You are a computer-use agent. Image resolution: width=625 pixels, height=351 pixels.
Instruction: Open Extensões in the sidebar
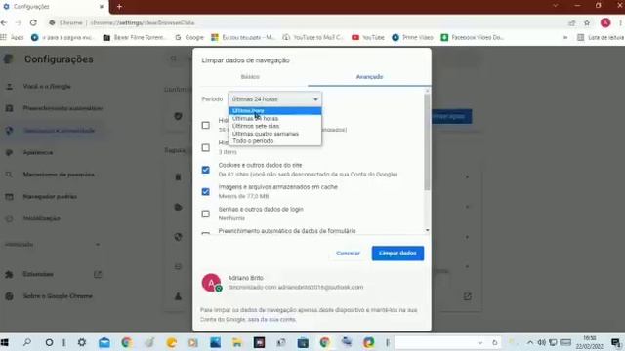[x=38, y=274]
